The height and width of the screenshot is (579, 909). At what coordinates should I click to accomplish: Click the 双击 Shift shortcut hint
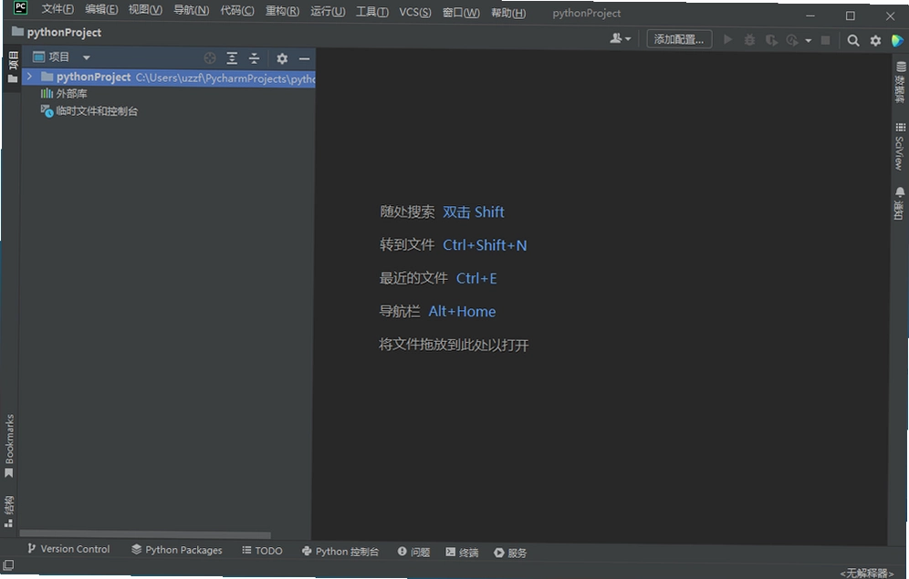tap(473, 212)
